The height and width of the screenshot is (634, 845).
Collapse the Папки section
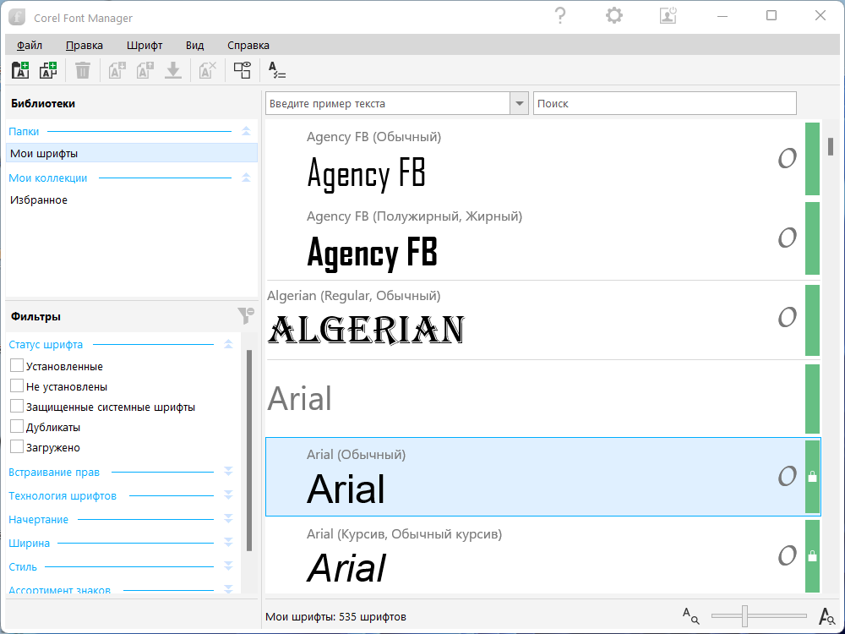click(x=246, y=131)
